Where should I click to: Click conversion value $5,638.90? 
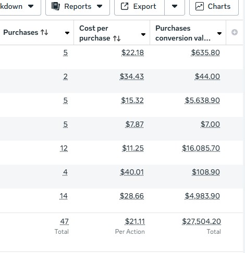[202, 100]
